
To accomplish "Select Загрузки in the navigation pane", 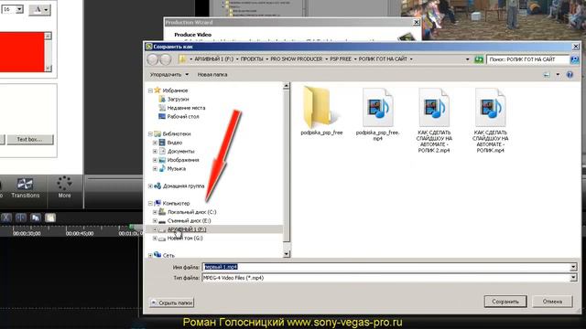I will pos(178,100).
